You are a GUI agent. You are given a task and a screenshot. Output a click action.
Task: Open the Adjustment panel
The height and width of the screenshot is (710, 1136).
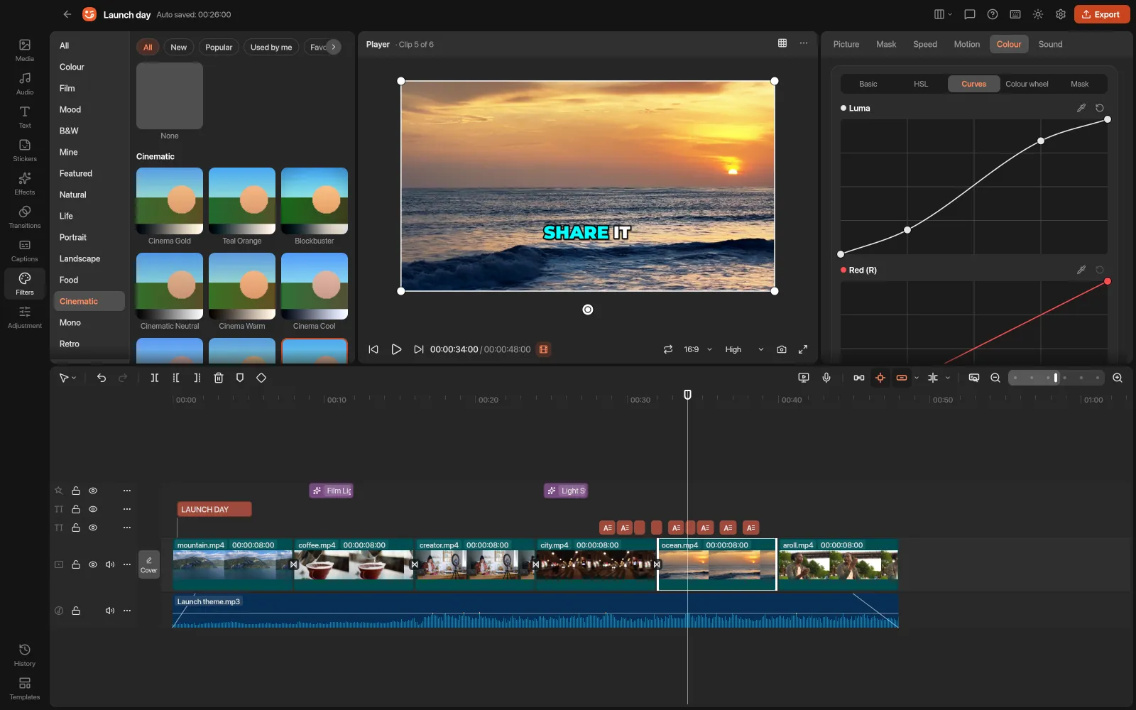pos(25,317)
